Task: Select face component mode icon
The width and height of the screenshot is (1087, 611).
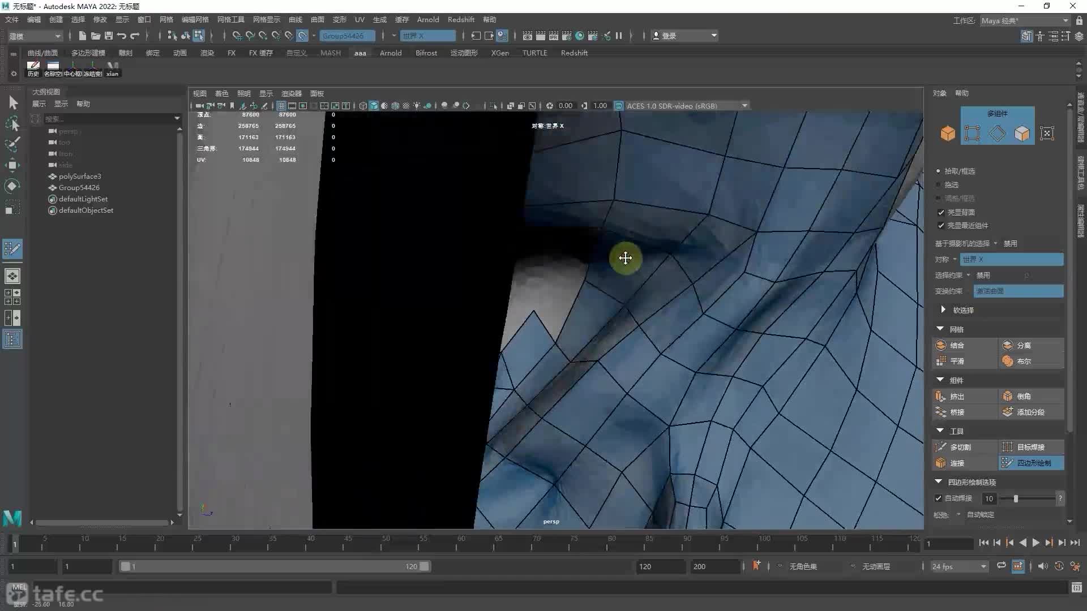Action: (1022, 134)
